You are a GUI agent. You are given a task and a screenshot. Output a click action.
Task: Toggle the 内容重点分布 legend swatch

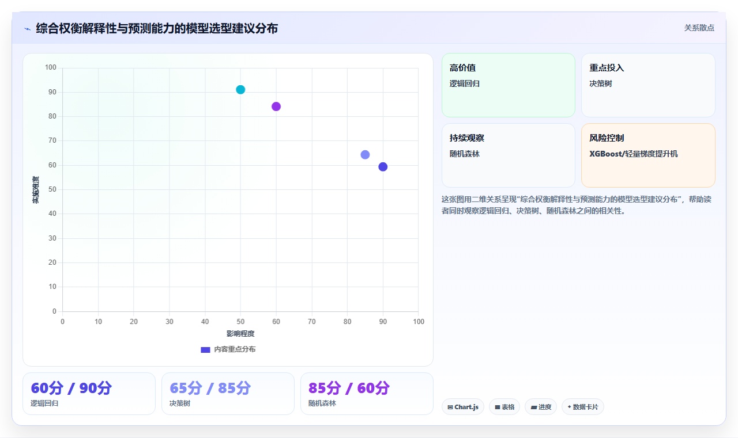click(x=205, y=349)
